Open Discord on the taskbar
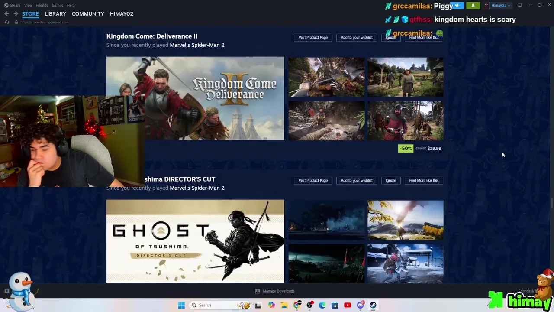 (360, 305)
